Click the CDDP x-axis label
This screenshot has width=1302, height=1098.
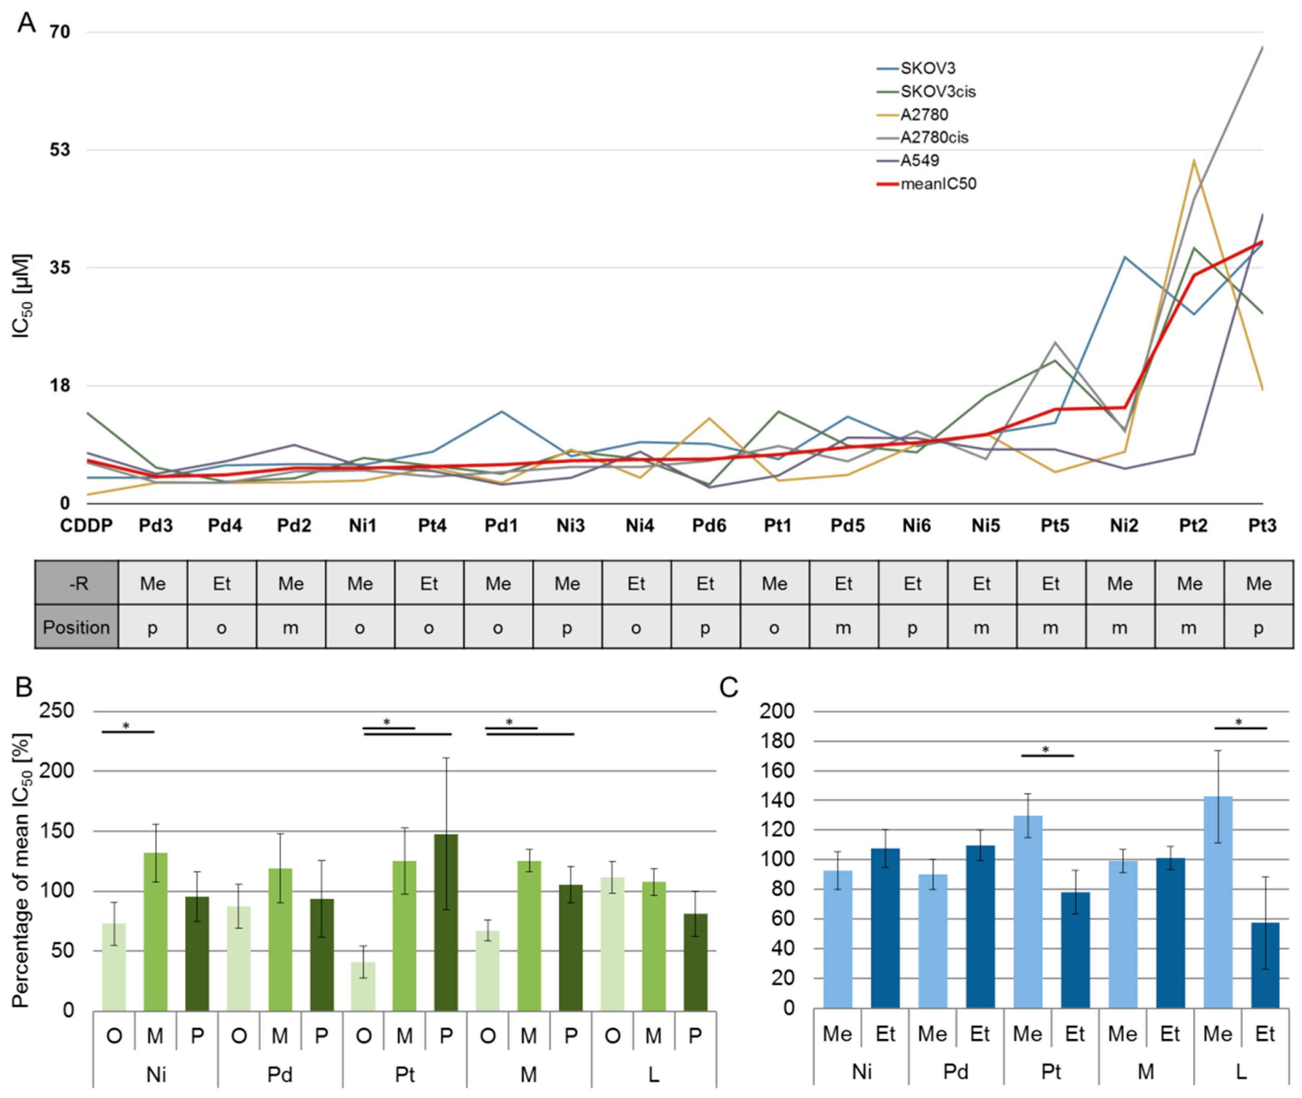[x=87, y=526]
